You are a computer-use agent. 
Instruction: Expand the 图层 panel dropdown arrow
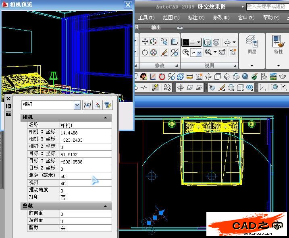(x=252, y=65)
